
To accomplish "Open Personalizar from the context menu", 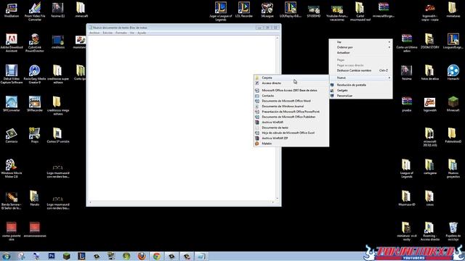I will click(x=360, y=96).
